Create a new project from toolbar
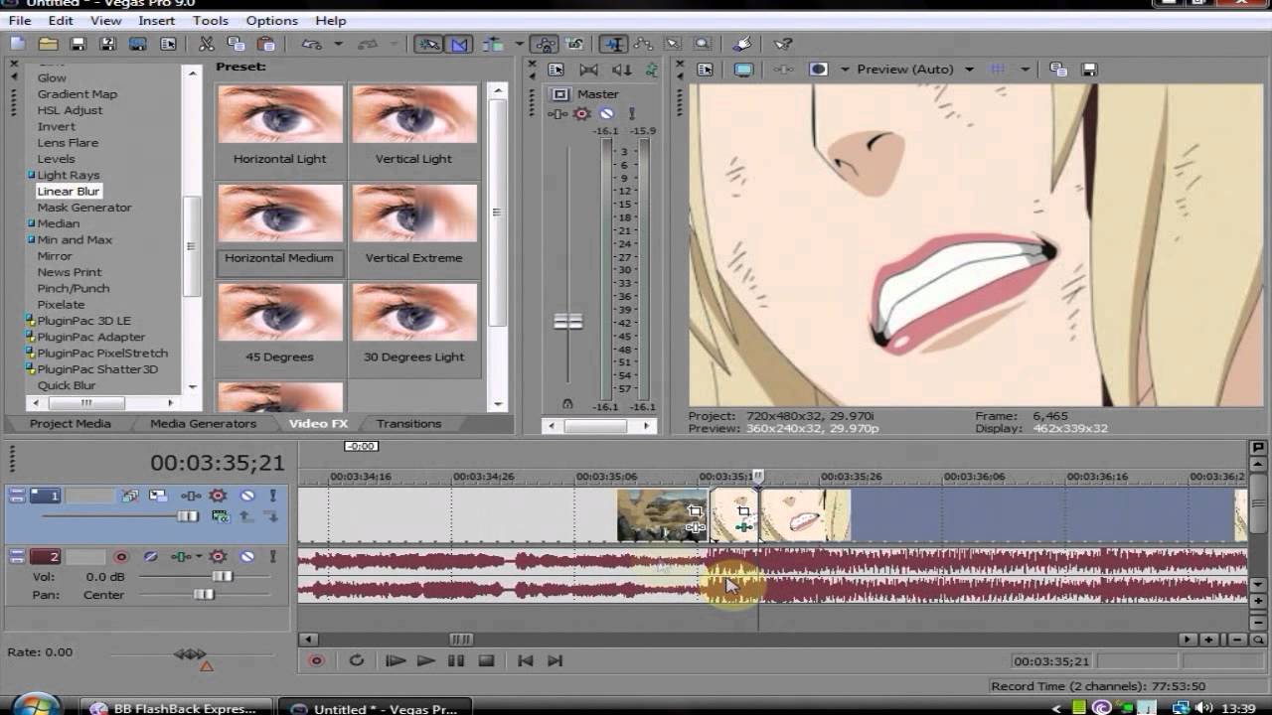1272x715 pixels. point(17,44)
